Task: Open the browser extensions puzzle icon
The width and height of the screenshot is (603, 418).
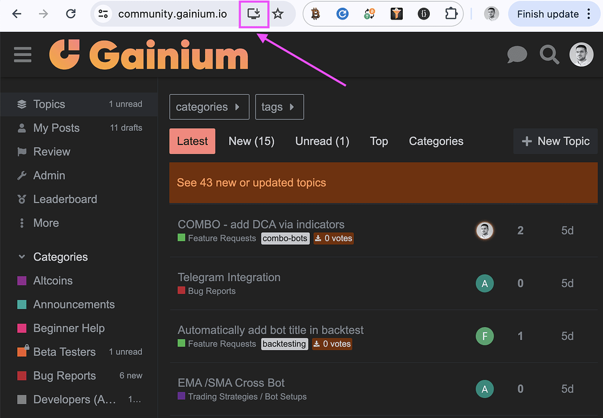Action: 450,14
